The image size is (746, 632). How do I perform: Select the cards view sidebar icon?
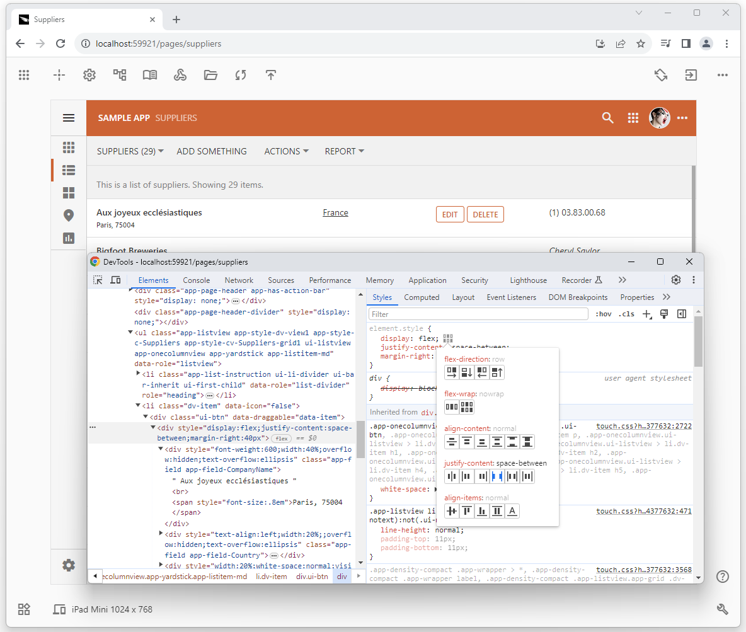(x=69, y=193)
